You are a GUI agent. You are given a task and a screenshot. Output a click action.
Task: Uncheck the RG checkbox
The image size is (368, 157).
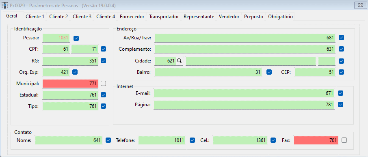click(103, 61)
